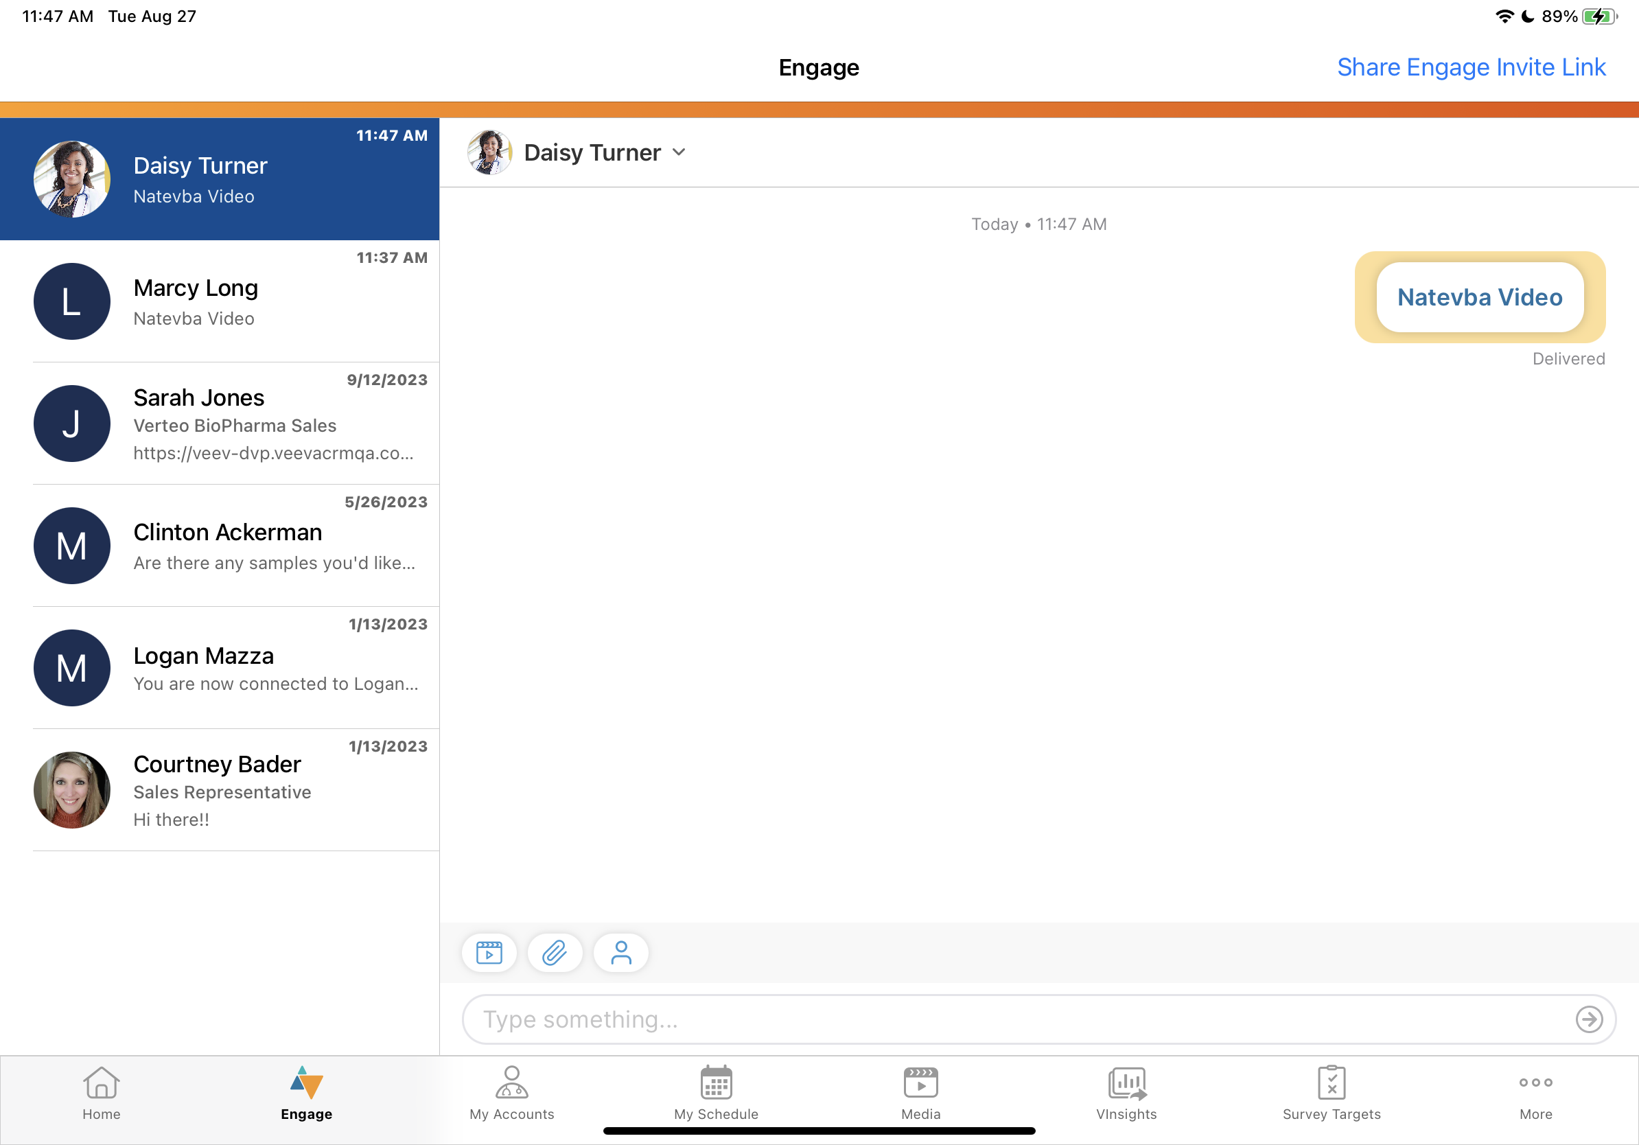The image size is (1639, 1145).
Task: Select the Engage tab
Action: (x=306, y=1094)
